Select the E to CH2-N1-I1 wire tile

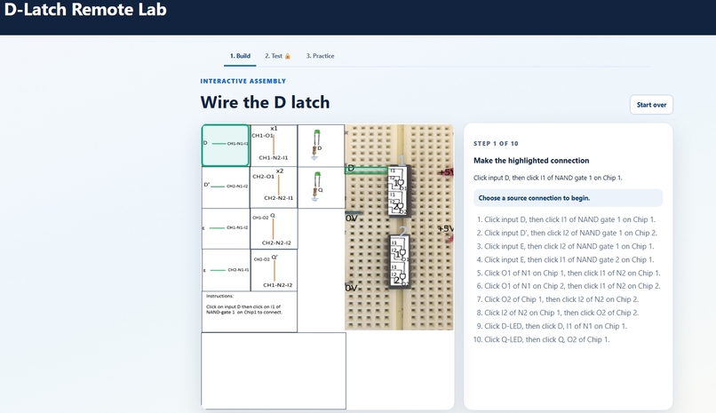click(x=226, y=270)
